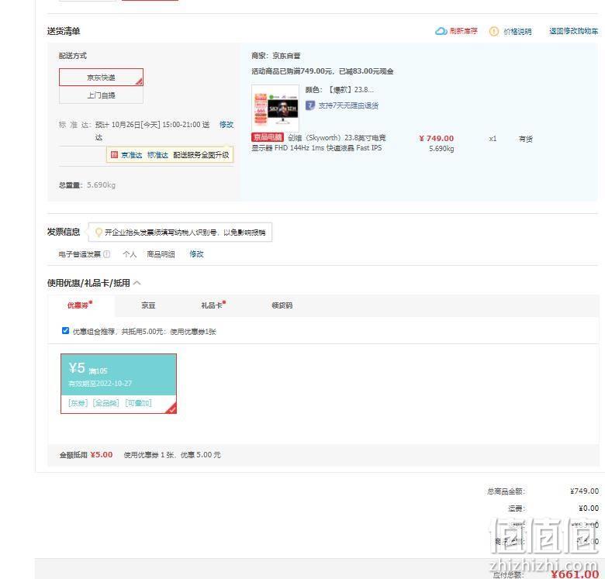This screenshot has height=579, width=605.
Task: Switch to the 优惠券 tab
Action: coord(79,305)
